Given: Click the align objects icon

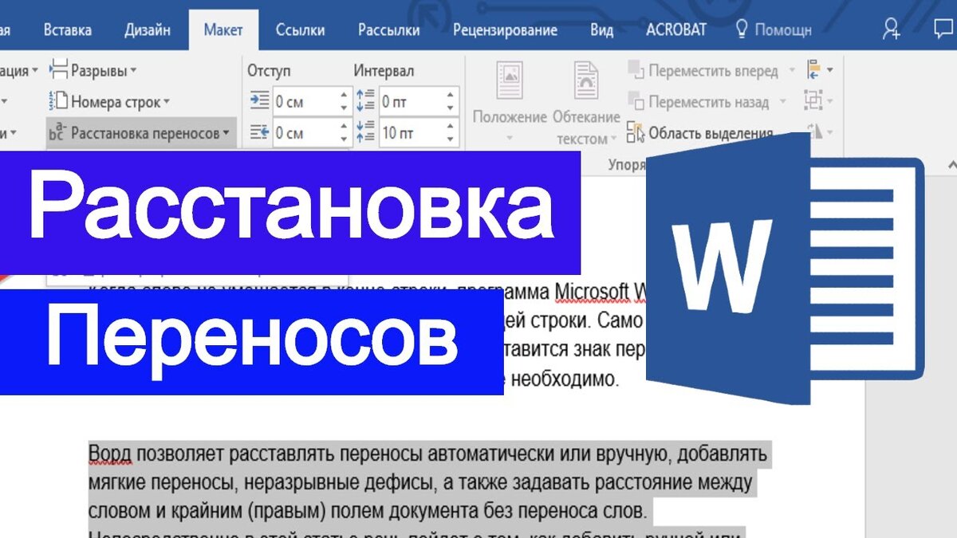Looking at the screenshot, I should click(x=813, y=70).
